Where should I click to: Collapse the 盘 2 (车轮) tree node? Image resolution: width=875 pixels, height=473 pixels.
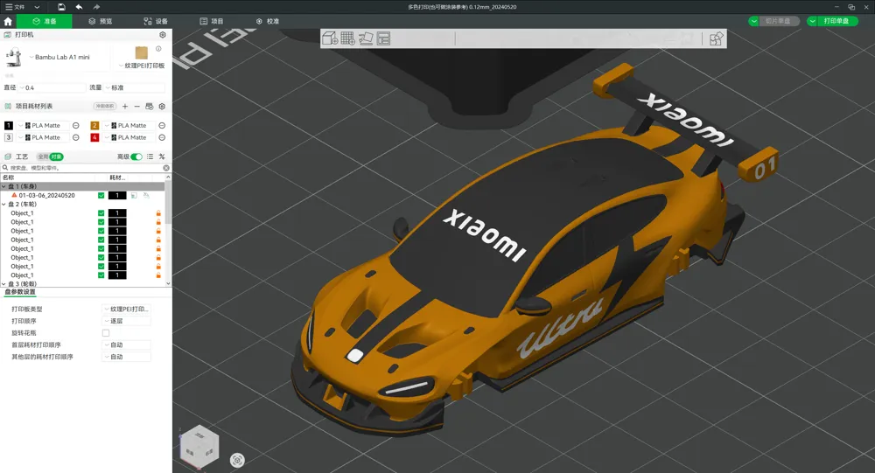tap(3, 204)
